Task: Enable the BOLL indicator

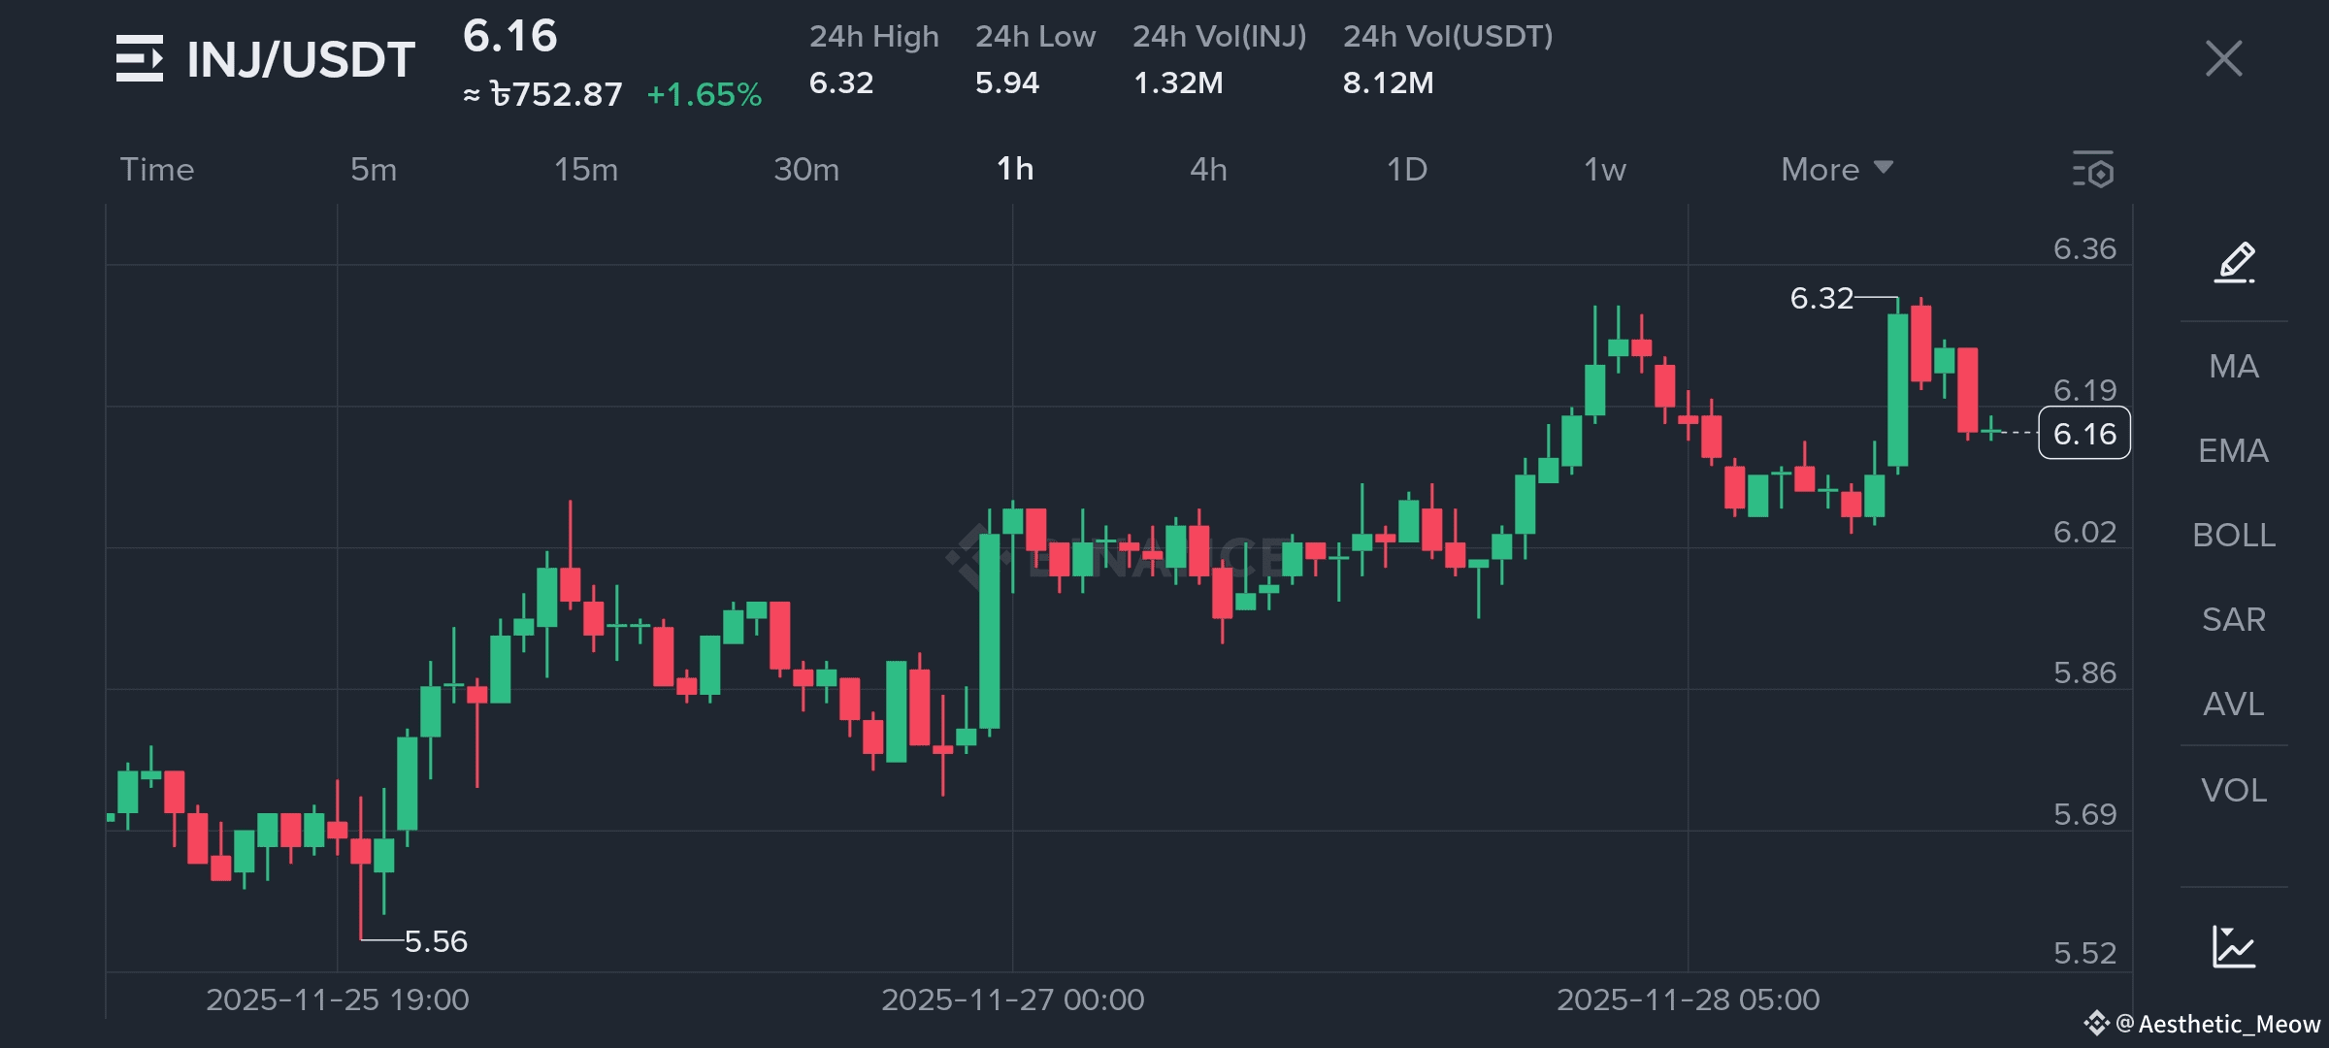Action: pos(2234,535)
